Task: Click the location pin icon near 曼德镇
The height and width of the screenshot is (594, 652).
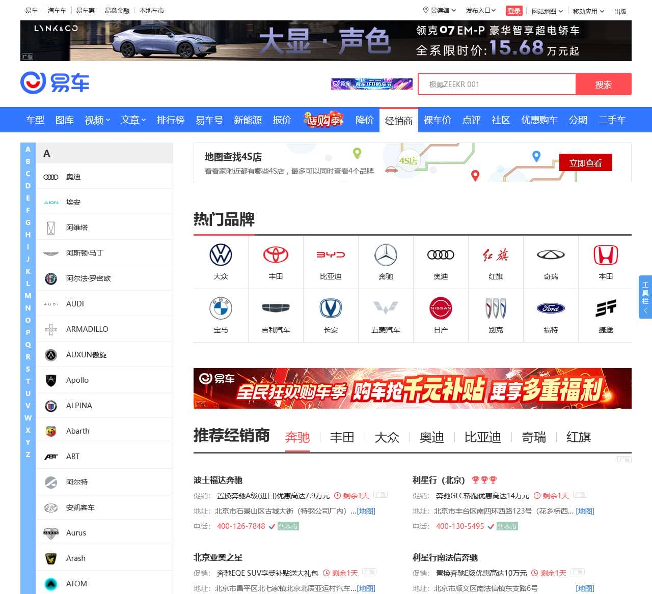Action: pos(426,10)
